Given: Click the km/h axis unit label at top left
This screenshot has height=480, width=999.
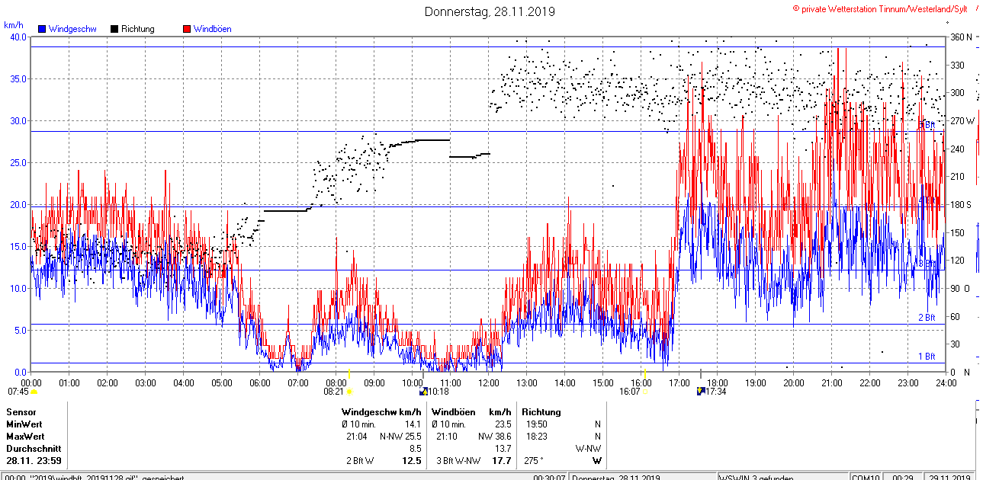Looking at the screenshot, I should (14, 25).
